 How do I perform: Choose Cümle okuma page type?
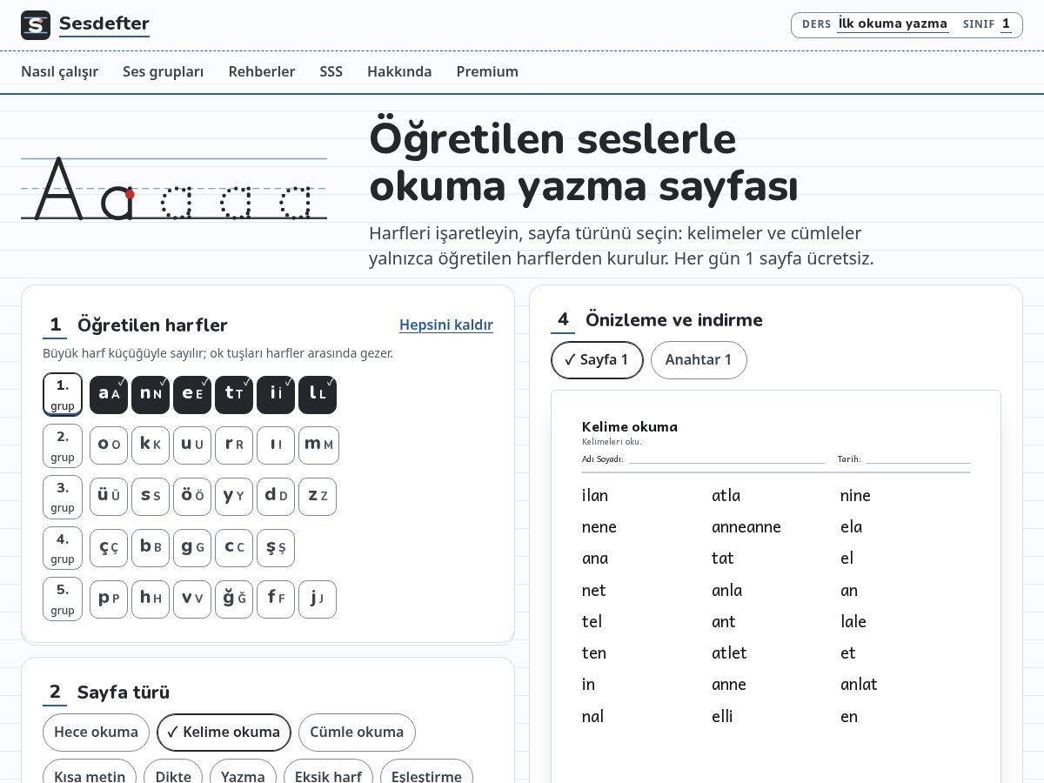(x=357, y=733)
